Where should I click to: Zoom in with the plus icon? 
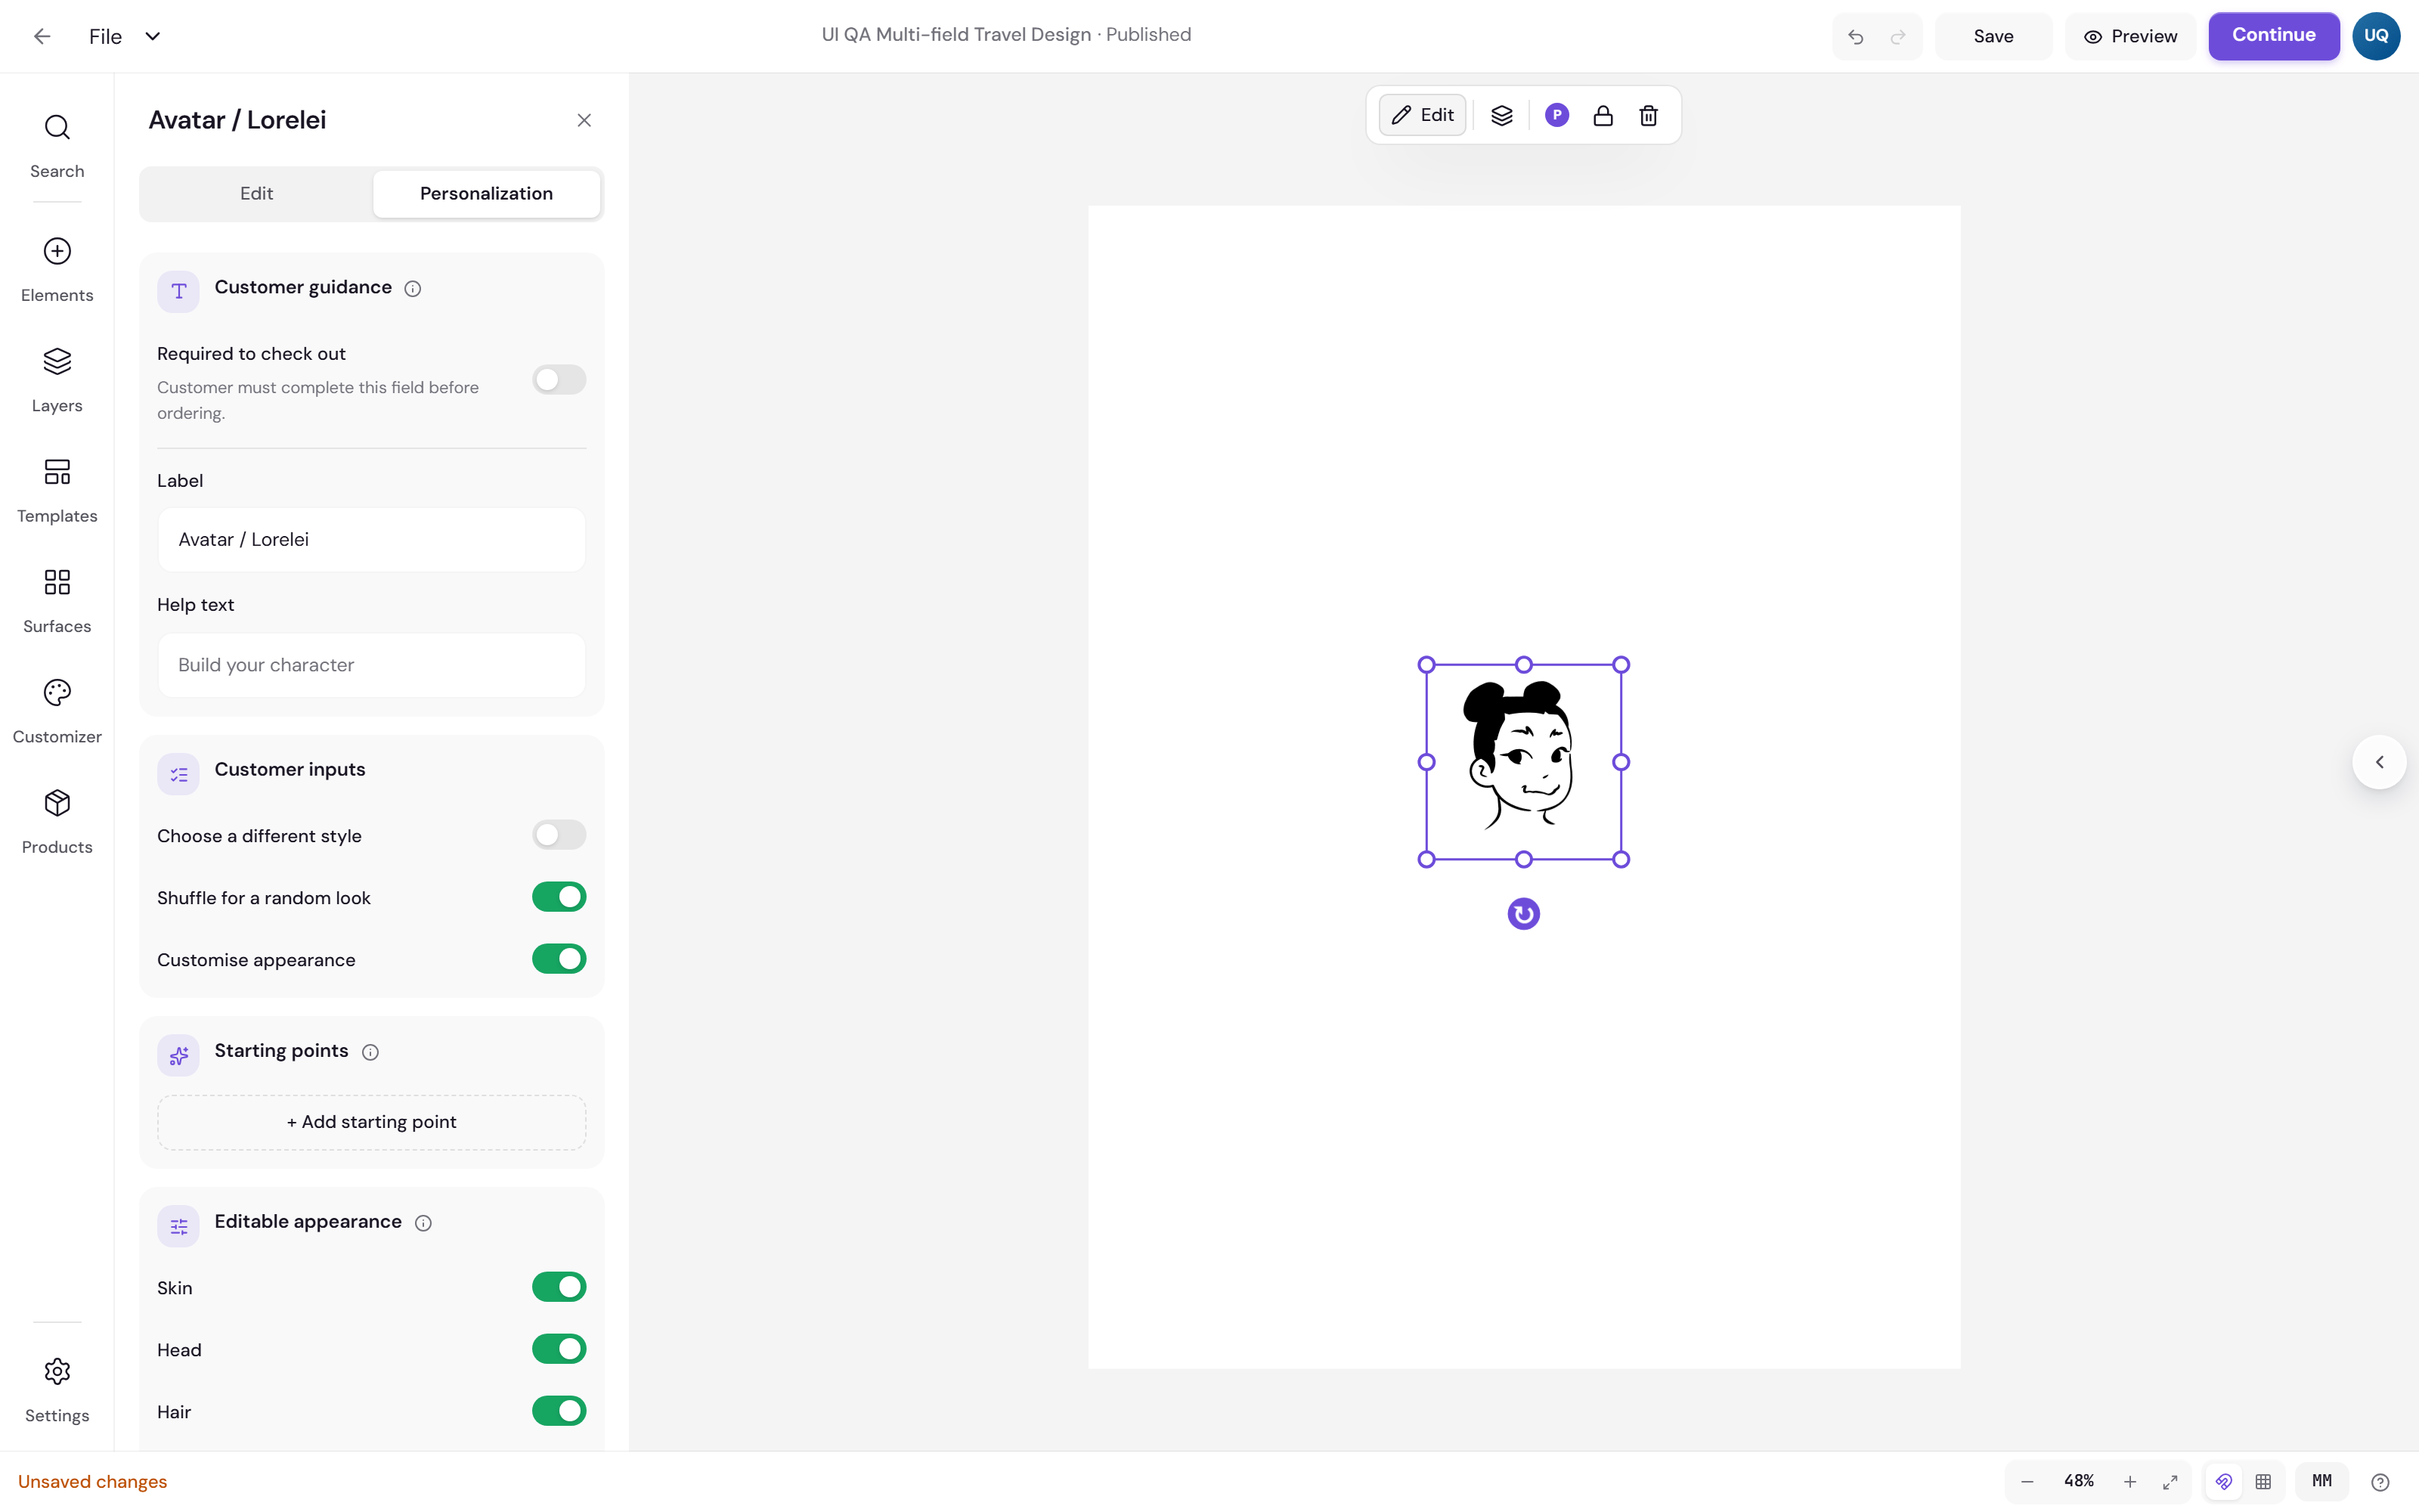2130,1481
